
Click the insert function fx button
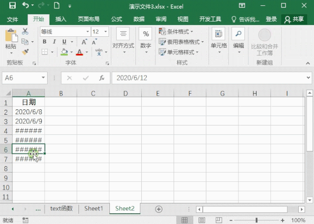coord(102,78)
